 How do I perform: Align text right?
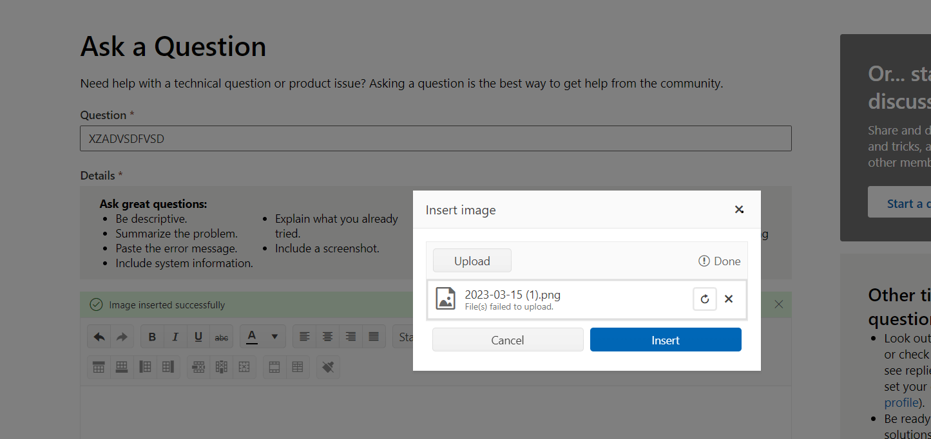pyautogui.click(x=351, y=337)
